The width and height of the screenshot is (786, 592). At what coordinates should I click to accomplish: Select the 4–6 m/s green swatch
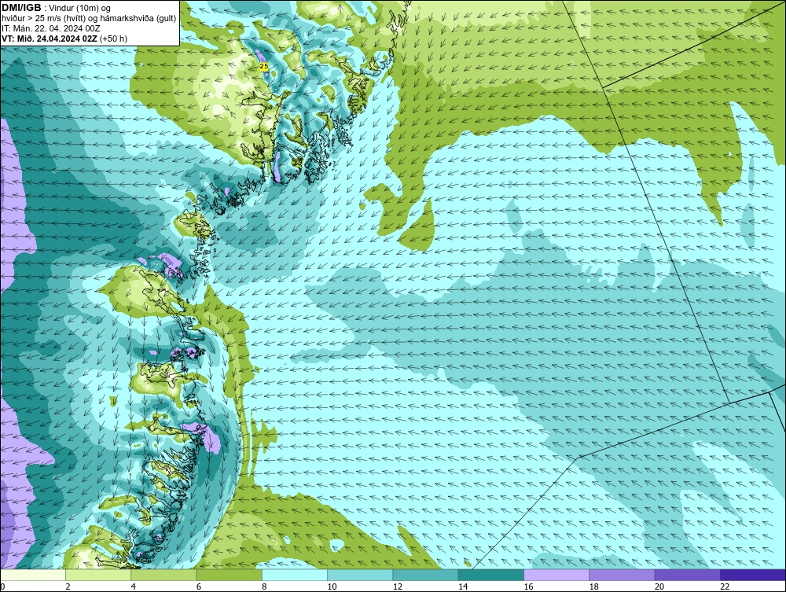(x=164, y=575)
